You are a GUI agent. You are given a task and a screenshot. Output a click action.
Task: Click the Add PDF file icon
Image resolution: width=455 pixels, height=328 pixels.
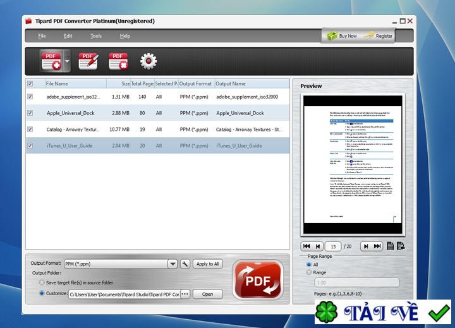point(51,61)
